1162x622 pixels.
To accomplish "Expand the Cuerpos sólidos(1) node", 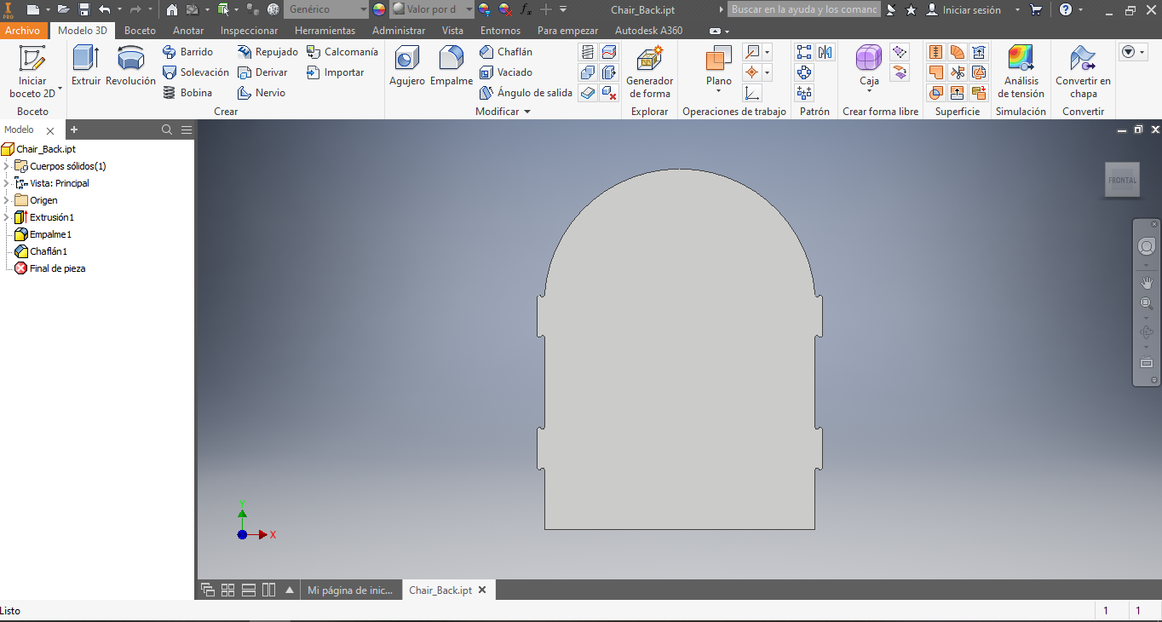I will pyautogui.click(x=7, y=166).
